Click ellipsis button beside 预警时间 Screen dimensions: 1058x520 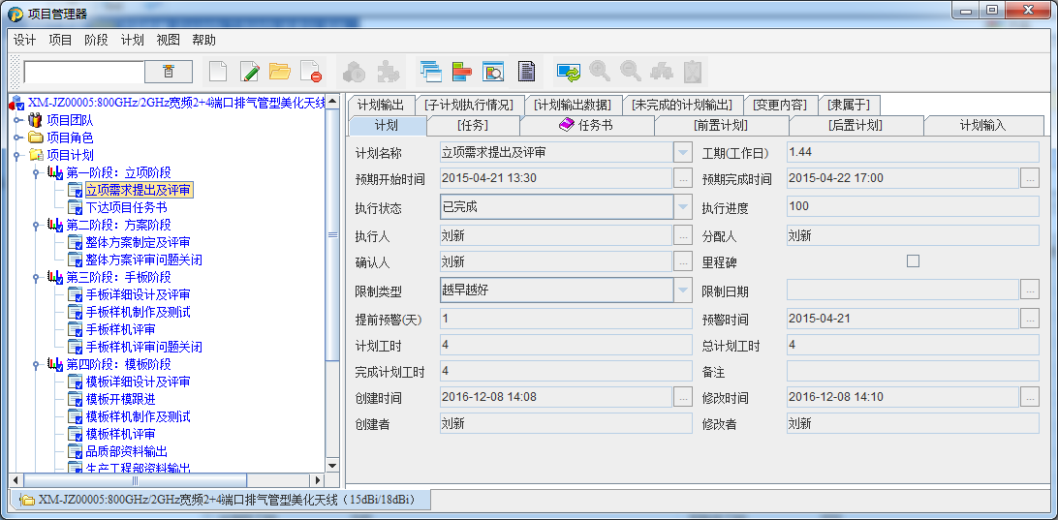tap(1030, 319)
